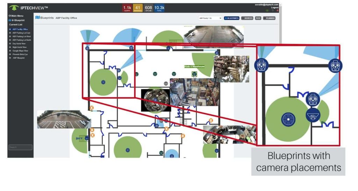The height and width of the screenshot is (191, 358).
Task: Switch to the PLANNER view
Action: point(269,18)
